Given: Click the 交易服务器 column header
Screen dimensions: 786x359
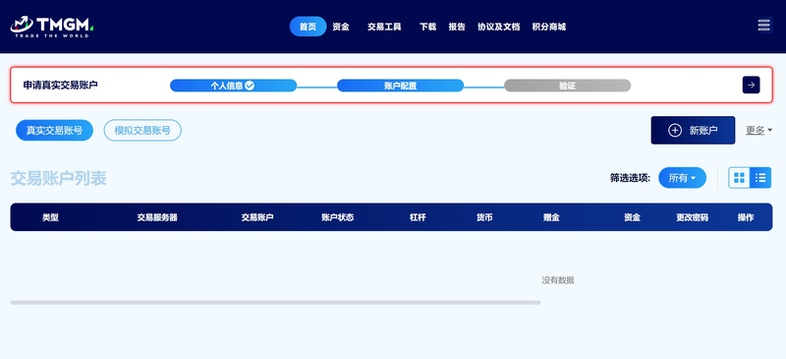Looking at the screenshot, I should point(157,217).
